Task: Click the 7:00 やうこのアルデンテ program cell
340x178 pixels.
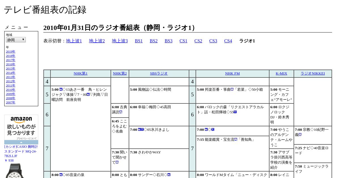Action: coord(281,137)
